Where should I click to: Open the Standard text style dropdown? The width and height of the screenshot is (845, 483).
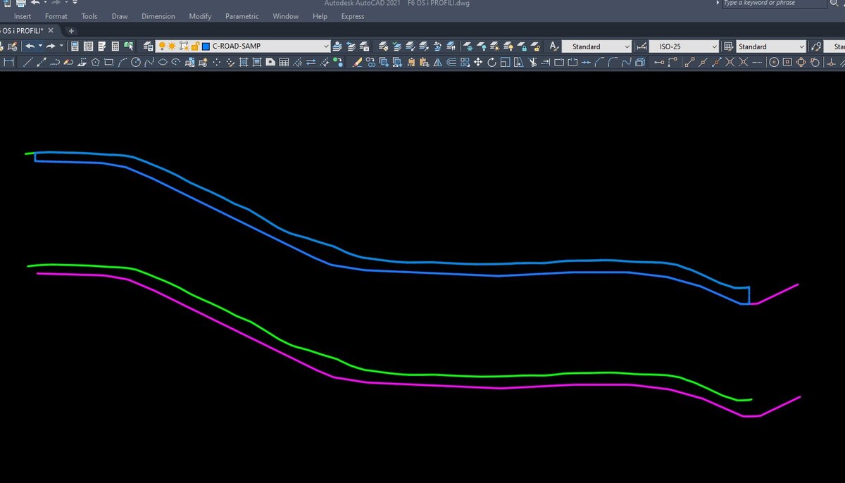click(x=627, y=46)
